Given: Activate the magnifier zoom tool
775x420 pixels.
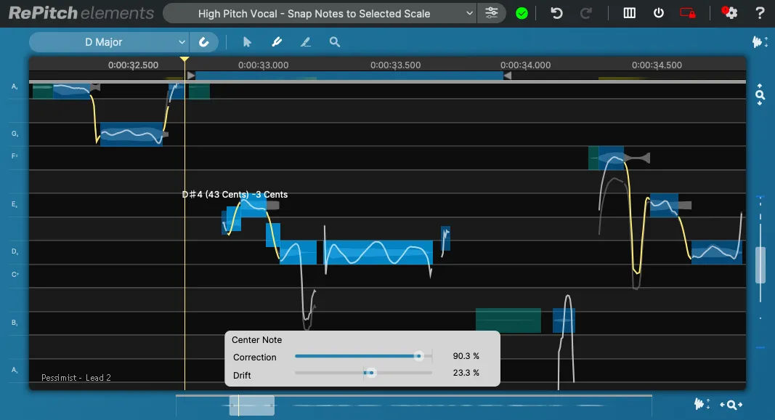Looking at the screenshot, I should (334, 41).
